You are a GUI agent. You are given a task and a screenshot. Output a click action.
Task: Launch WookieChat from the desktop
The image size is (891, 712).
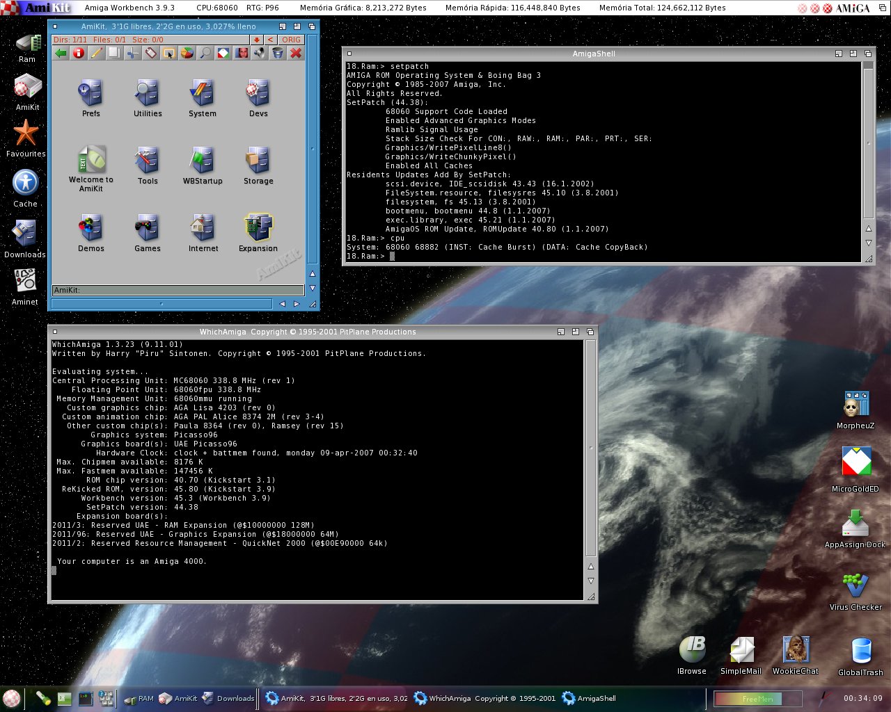coord(796,655)
